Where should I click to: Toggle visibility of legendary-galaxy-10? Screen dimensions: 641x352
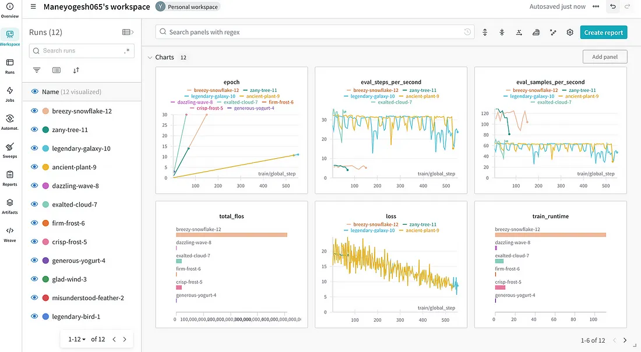tap(35, 148)
